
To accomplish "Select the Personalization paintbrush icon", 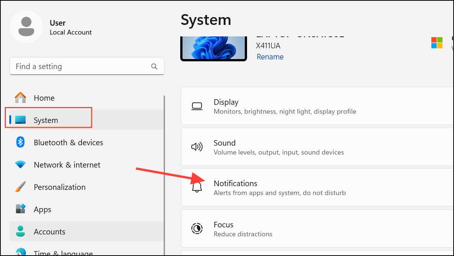I will pos(20,187).
